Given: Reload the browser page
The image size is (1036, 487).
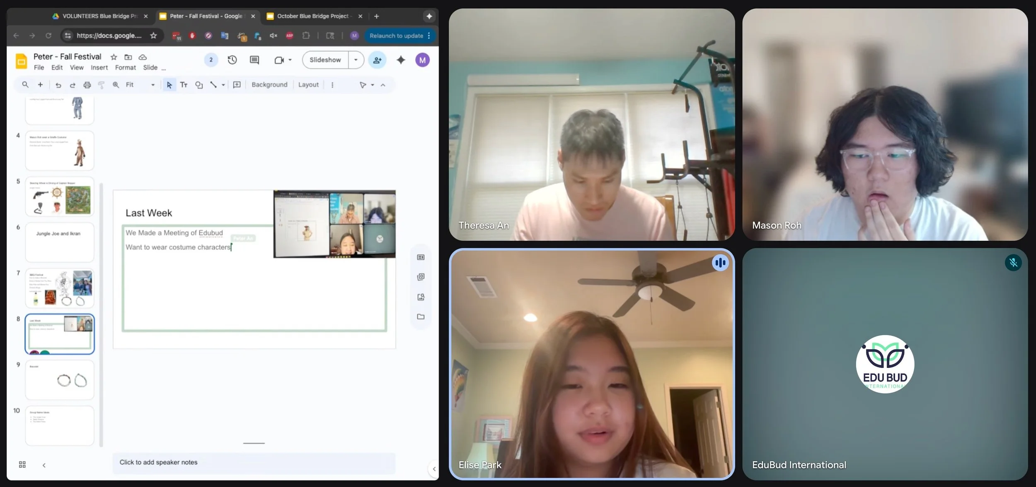Looking at the screenshot, I should pyautogui.click(x=48, y=36).
